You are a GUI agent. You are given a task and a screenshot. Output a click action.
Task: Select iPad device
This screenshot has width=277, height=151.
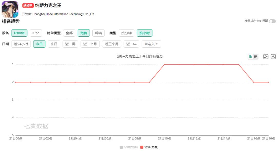[36, 33]
